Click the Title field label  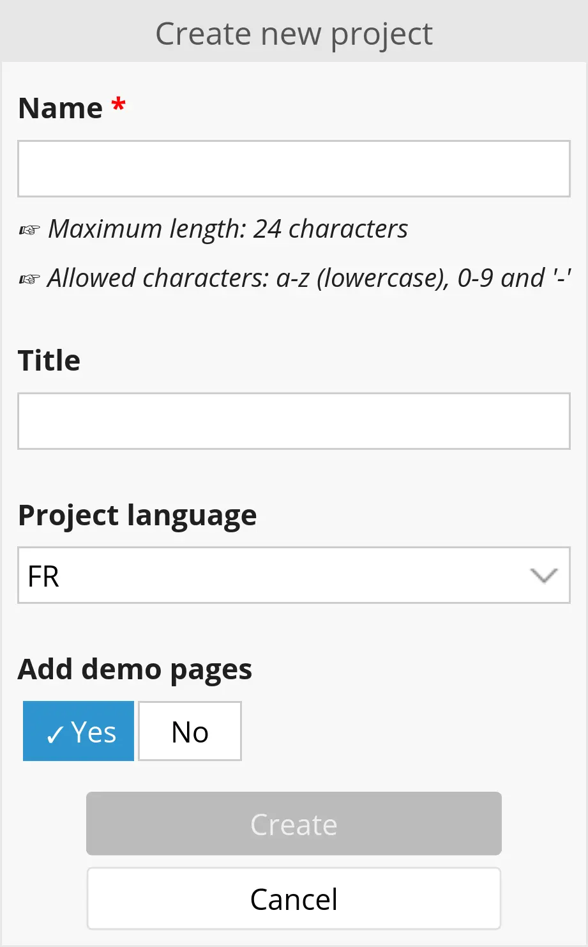tap(49, 360)
